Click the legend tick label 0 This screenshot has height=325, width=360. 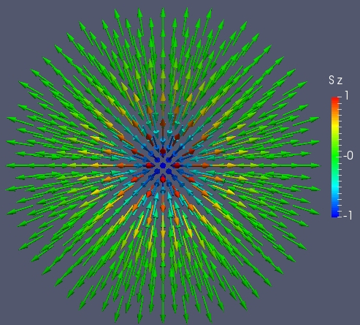[348, 155]
